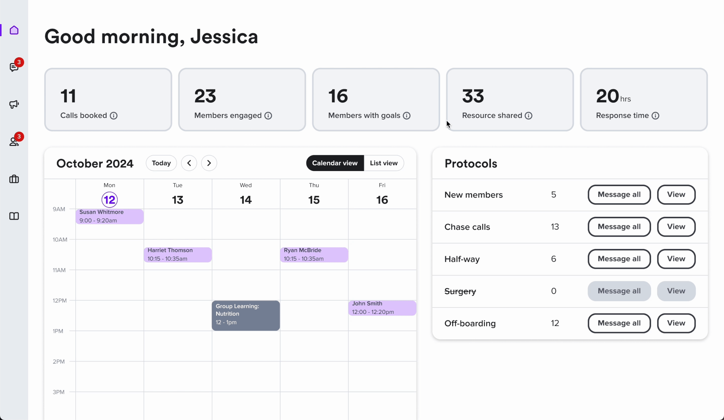Switch to List view
This screenshot has height=420, width=724.
tap(383, 163)
